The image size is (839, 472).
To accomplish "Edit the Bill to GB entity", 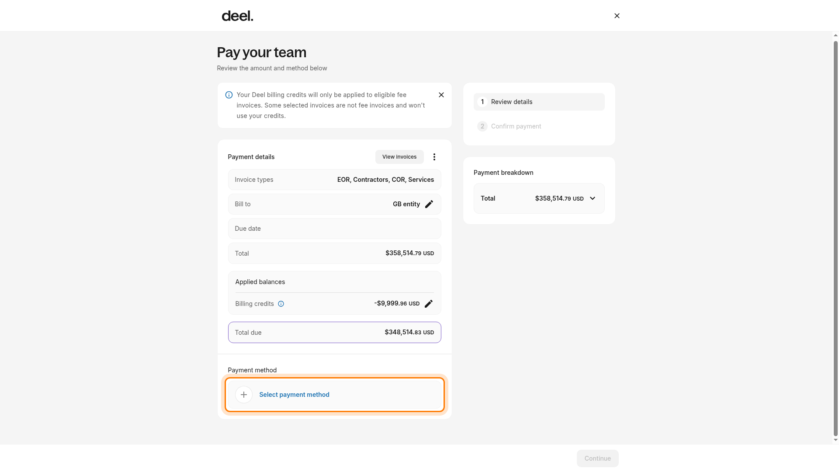I will [x=429, y=204].
